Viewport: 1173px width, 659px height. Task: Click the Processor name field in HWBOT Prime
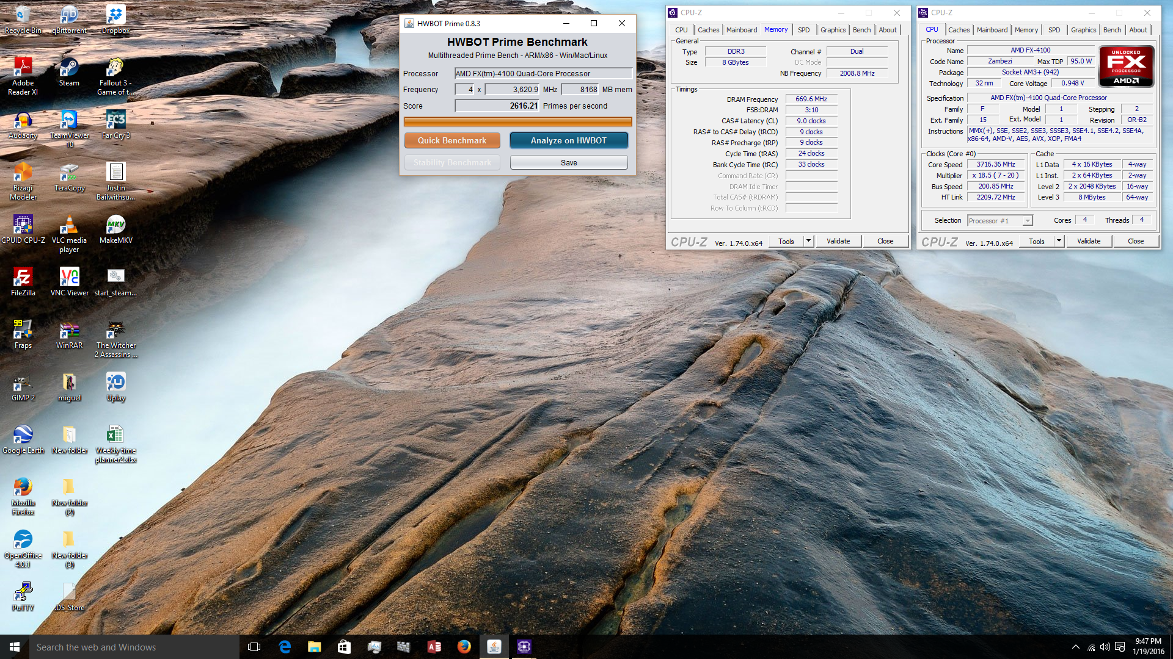[543, 73]
